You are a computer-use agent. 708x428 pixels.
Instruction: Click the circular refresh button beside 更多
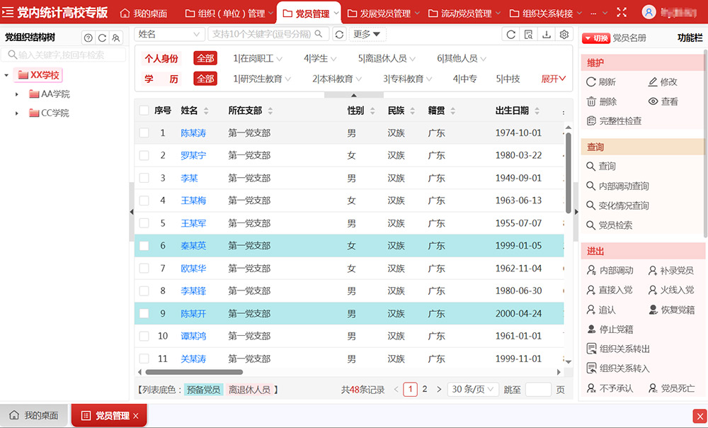[x=339, y=34]
